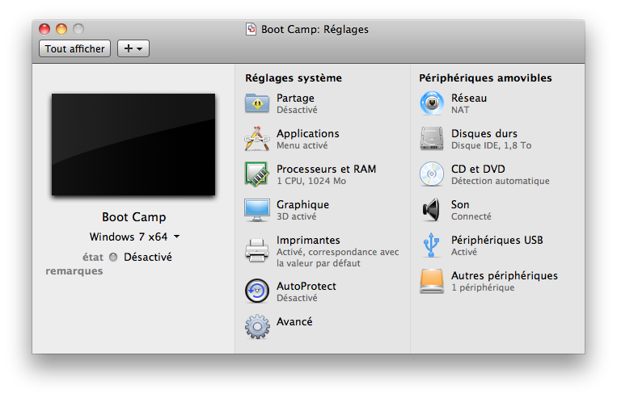The width and height of the screenshot is (617, 398).
Task: Click the Boot Camp screen thumbnail
Action: 133,145
